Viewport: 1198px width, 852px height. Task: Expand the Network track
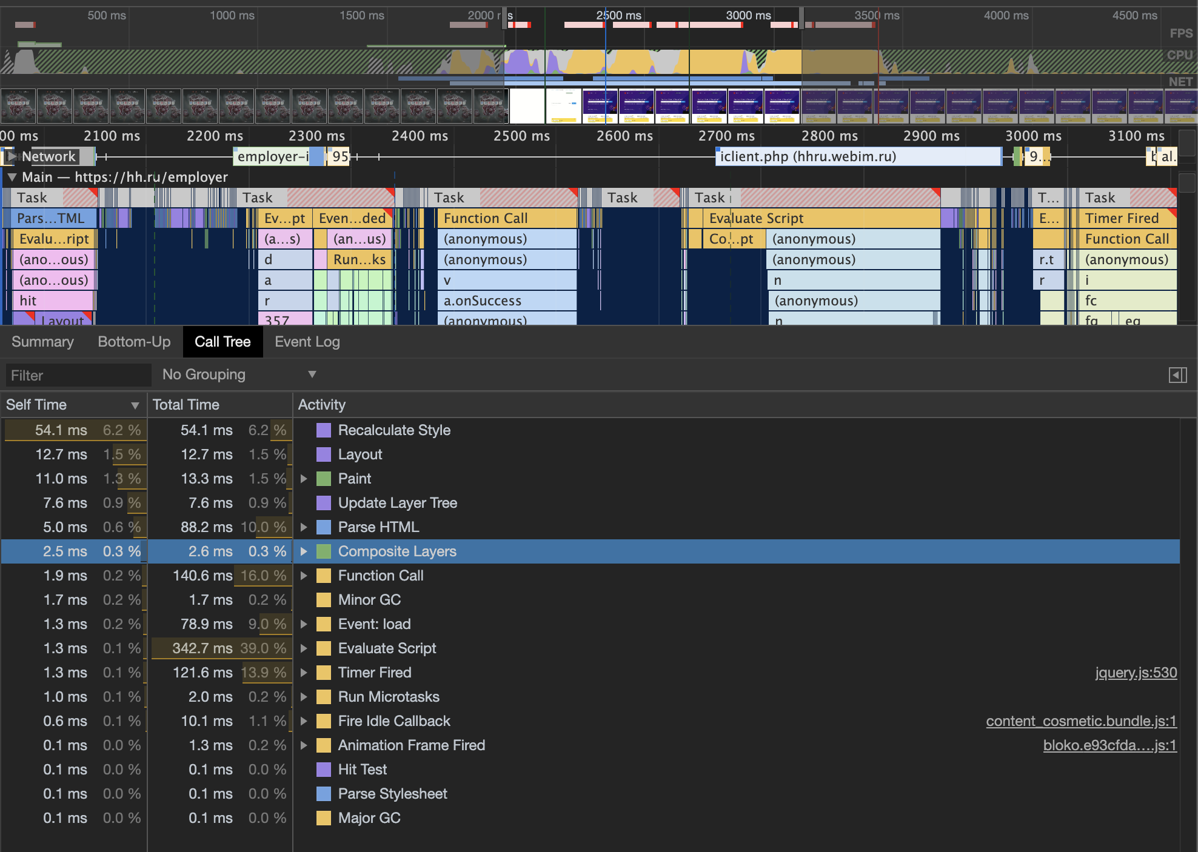11,156
